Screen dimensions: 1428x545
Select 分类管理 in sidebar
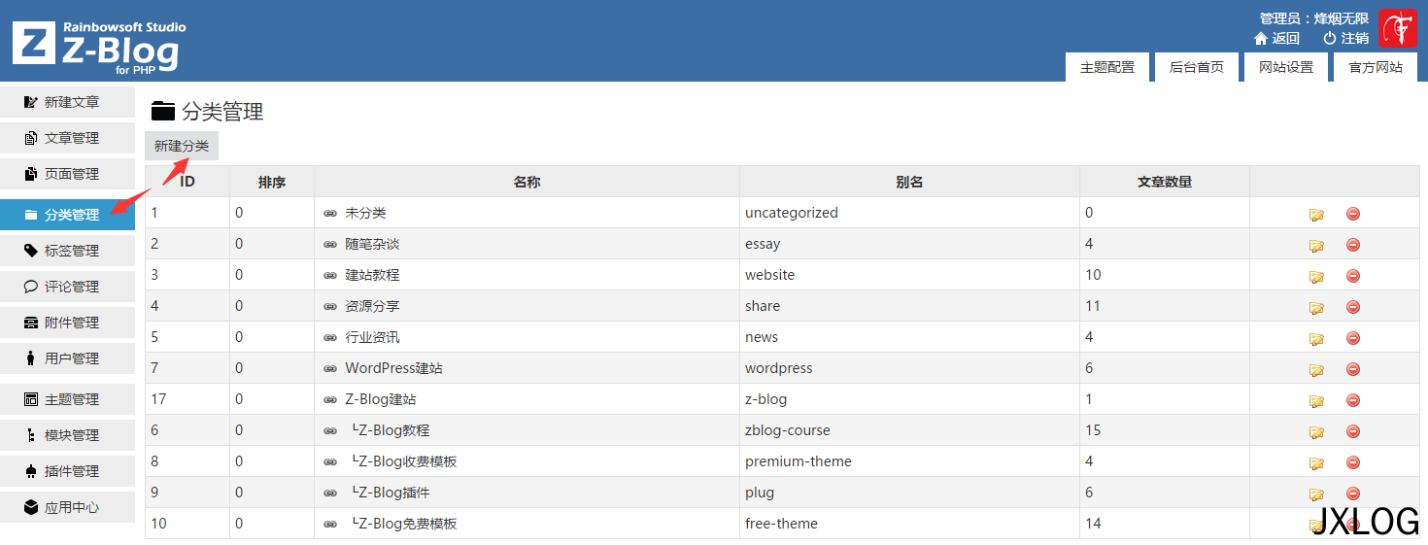67,215
